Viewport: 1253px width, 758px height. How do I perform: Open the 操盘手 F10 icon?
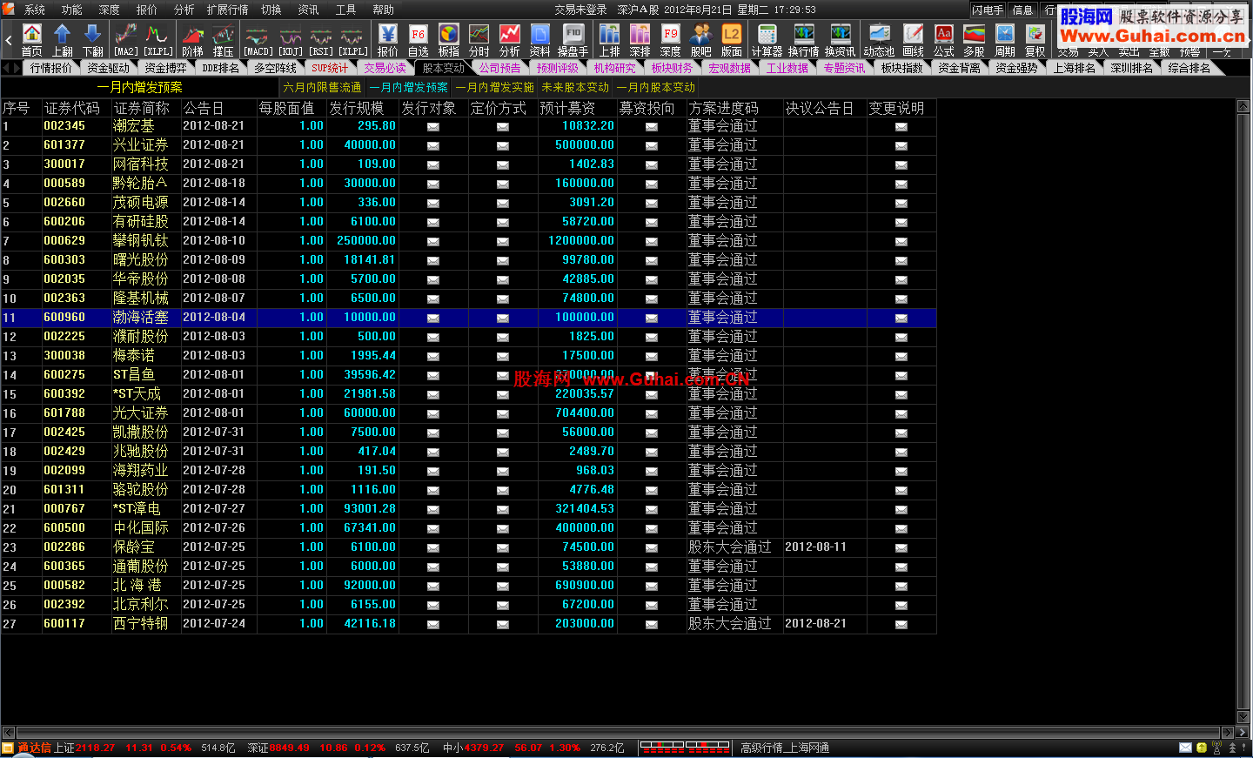click(573, 40)
